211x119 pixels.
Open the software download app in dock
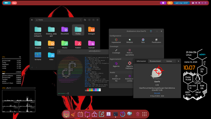pyautogui.click(x=94, y=114)
